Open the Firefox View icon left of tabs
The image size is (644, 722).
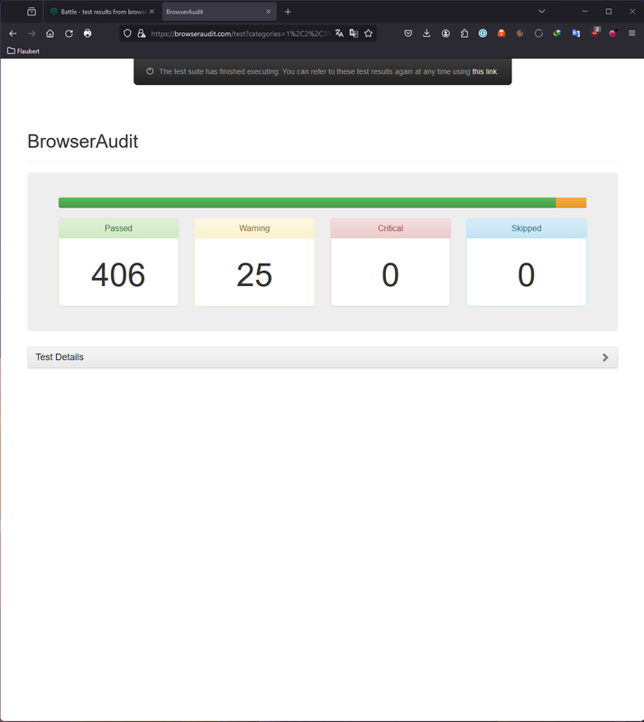click(x=32, y=12)
